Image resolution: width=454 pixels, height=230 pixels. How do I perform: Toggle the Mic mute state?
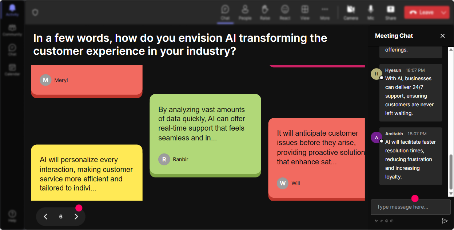[x=371, y=12]
